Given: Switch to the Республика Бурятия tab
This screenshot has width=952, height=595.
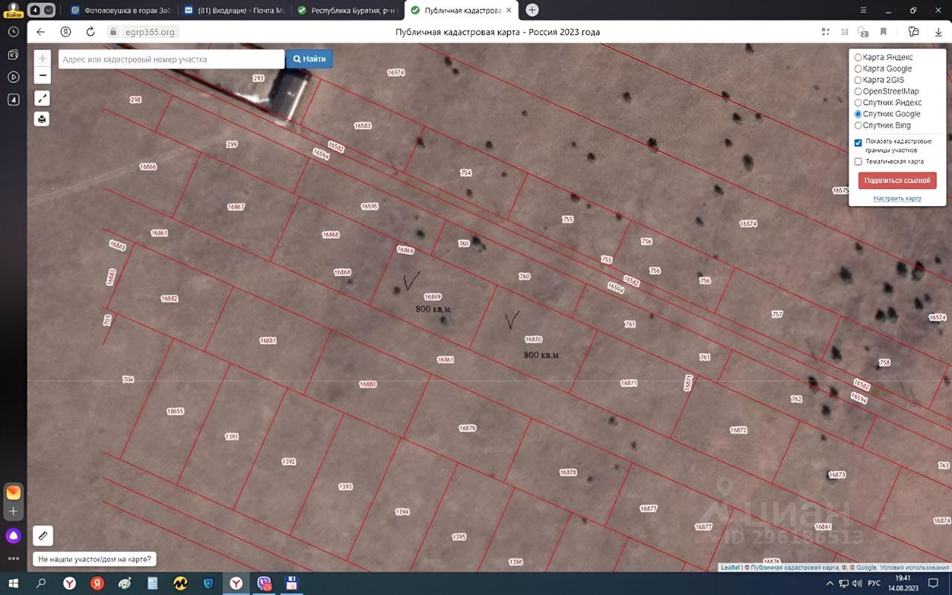Looking at the screenshot, I should coord(347,10).
